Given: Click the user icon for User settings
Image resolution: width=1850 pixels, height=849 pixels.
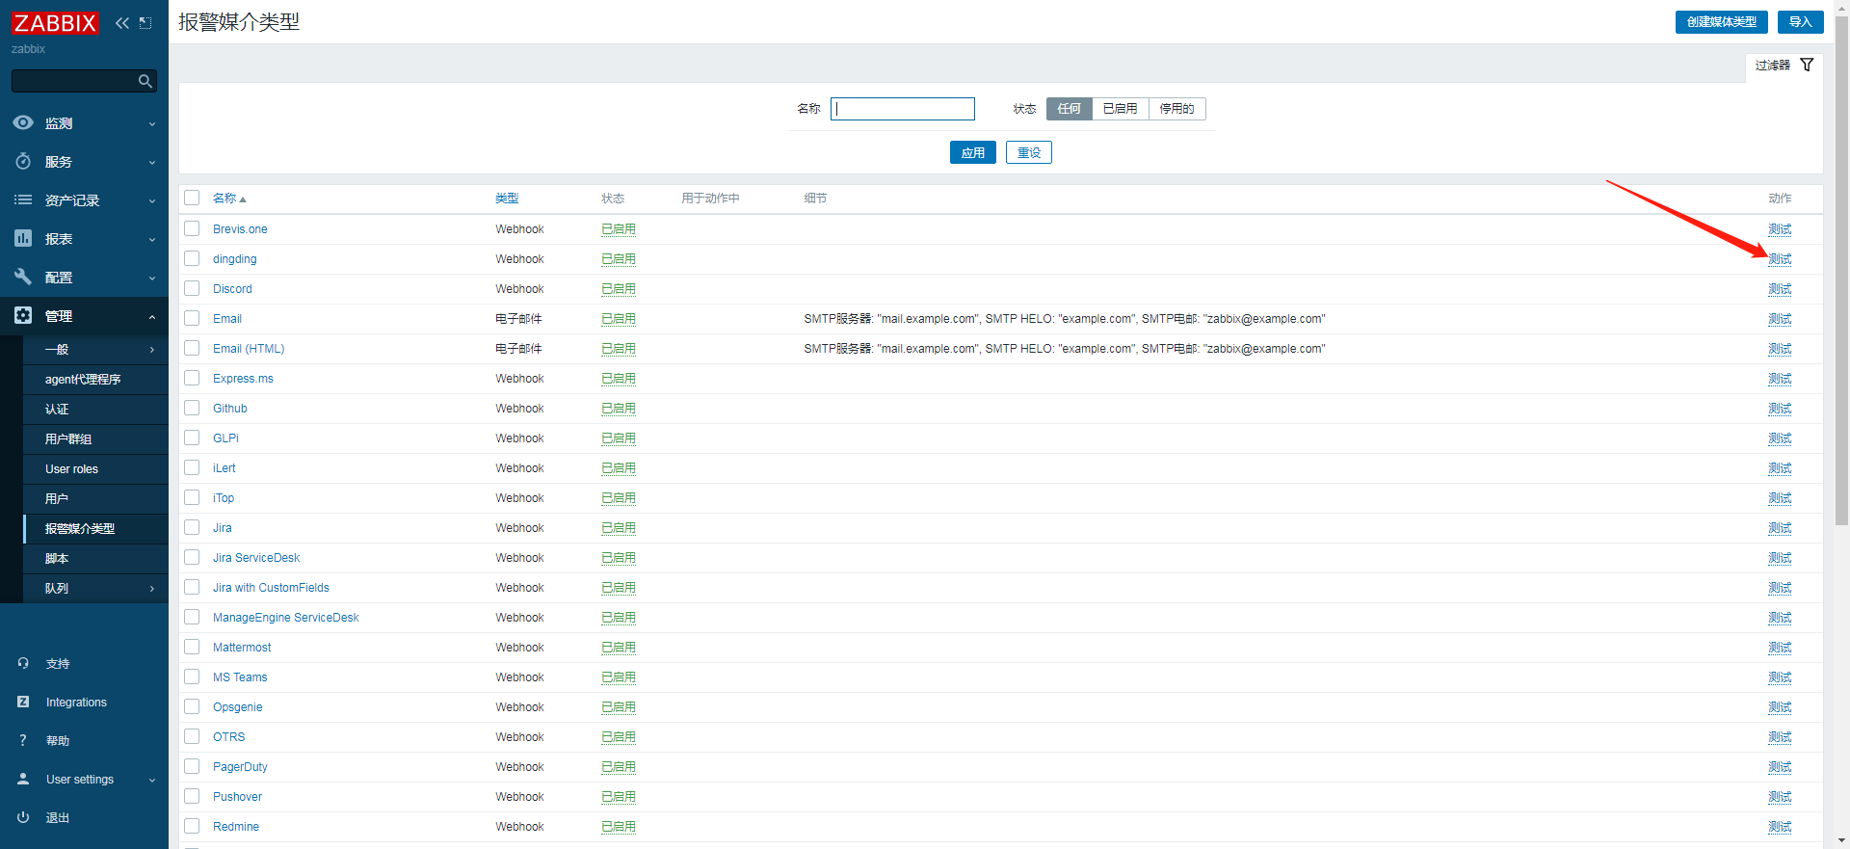Looking at the screenshot, I should pyautogui.click(x=23, y=779).
